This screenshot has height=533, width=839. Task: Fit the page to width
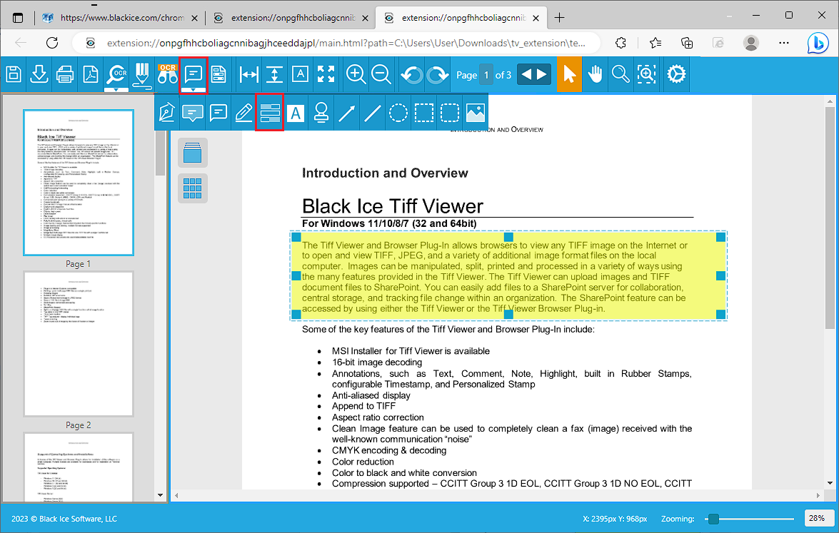(248, 74)
